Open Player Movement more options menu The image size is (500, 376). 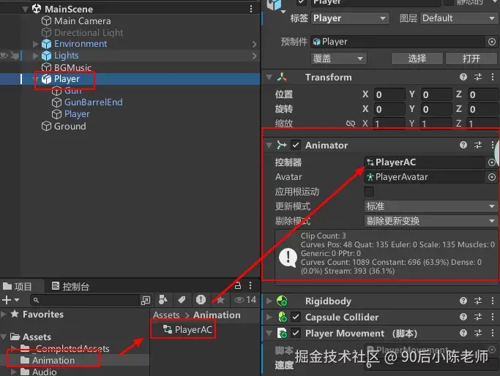pos(493,333)
